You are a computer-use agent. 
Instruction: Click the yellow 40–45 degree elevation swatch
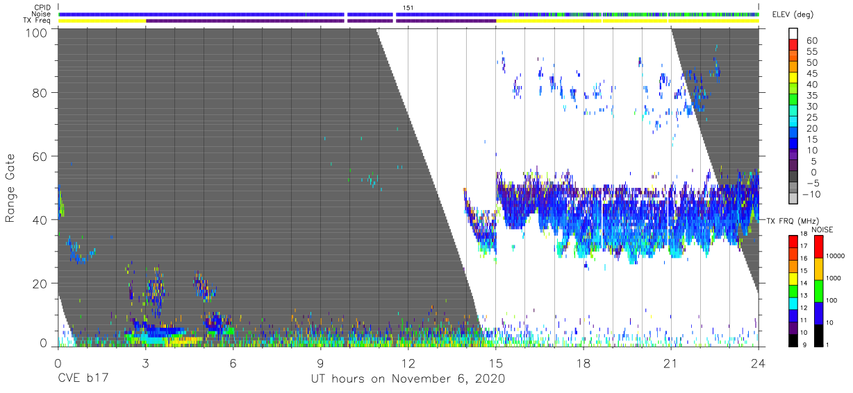[793, 79]
